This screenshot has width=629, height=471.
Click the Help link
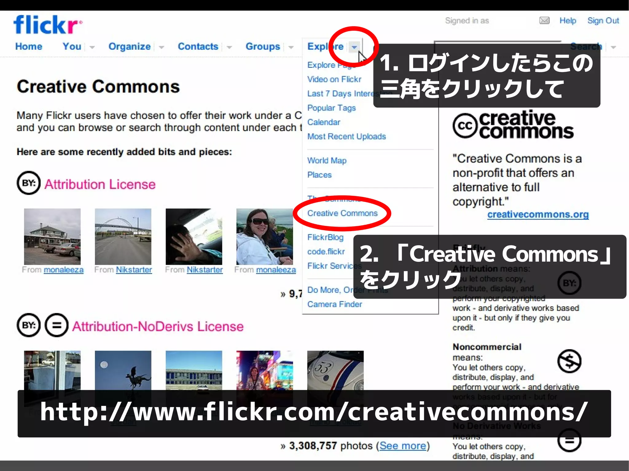[x=568, y=21]
